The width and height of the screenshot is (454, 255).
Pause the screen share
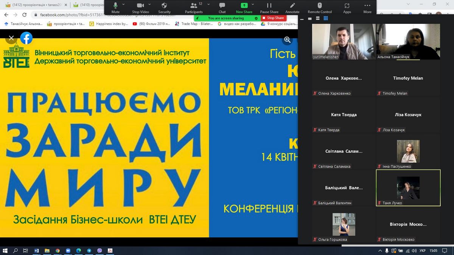pos(269,6)
